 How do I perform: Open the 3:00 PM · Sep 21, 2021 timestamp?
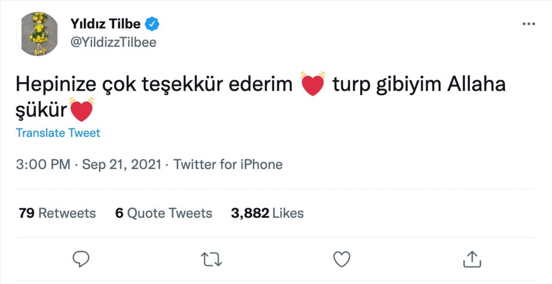(88, 164)
